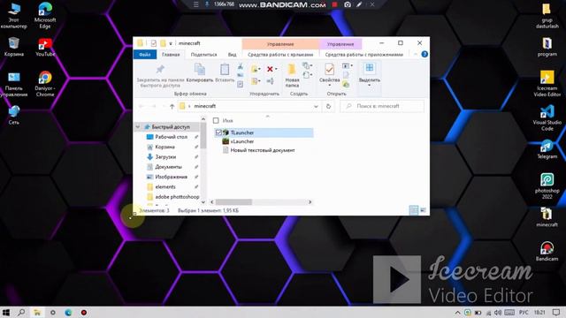Select the YouTube desktop shortcut
This screenshot has width=566, height=318.
tap(45, 48)
